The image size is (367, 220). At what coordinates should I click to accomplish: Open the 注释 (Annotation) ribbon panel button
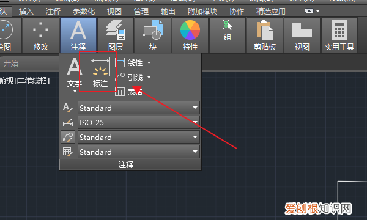(78, 35)
